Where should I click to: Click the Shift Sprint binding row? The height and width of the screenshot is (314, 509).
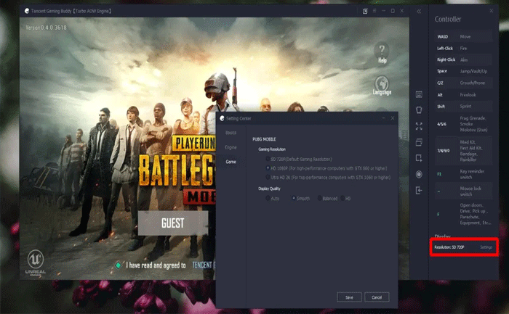pyautogui.click(x=464, y=106)
